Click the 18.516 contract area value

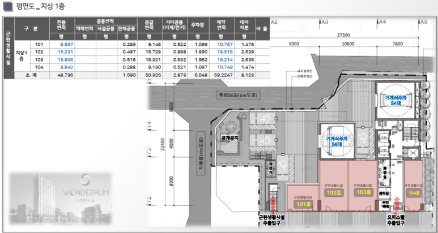225,52
